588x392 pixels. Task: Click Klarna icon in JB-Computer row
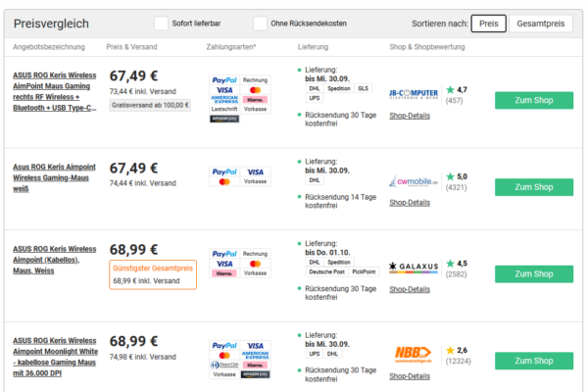[x=255, y=99]
